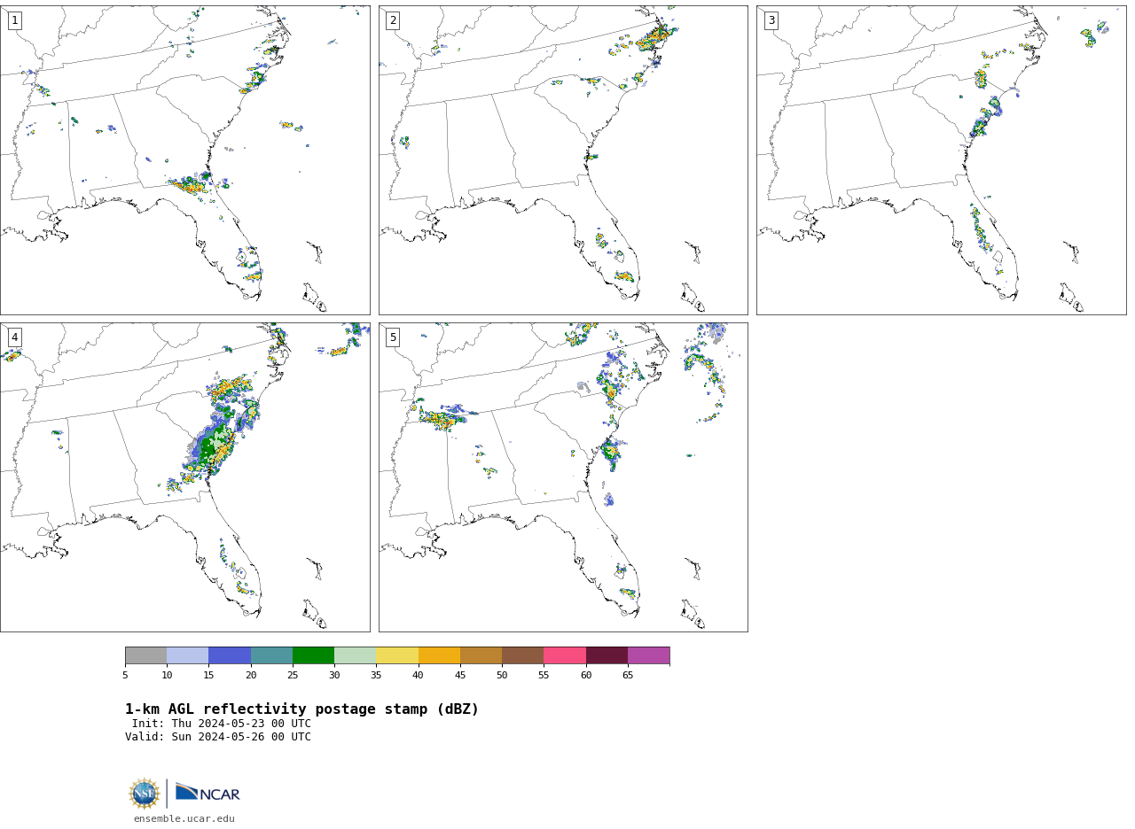Click the colorbar tick label 45
Viewport: 1135px width, 829px height.
coord(460,676)
